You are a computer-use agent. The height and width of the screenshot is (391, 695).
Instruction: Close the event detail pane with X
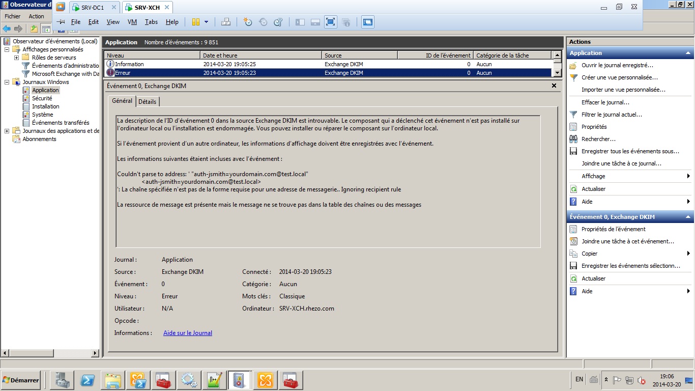(x=554, y=86)
